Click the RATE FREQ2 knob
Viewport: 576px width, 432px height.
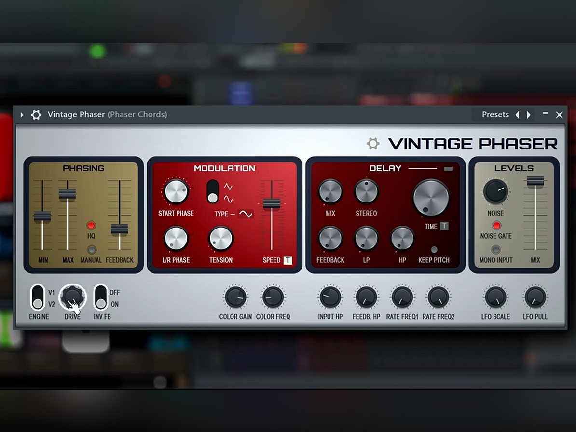point(438,297)
